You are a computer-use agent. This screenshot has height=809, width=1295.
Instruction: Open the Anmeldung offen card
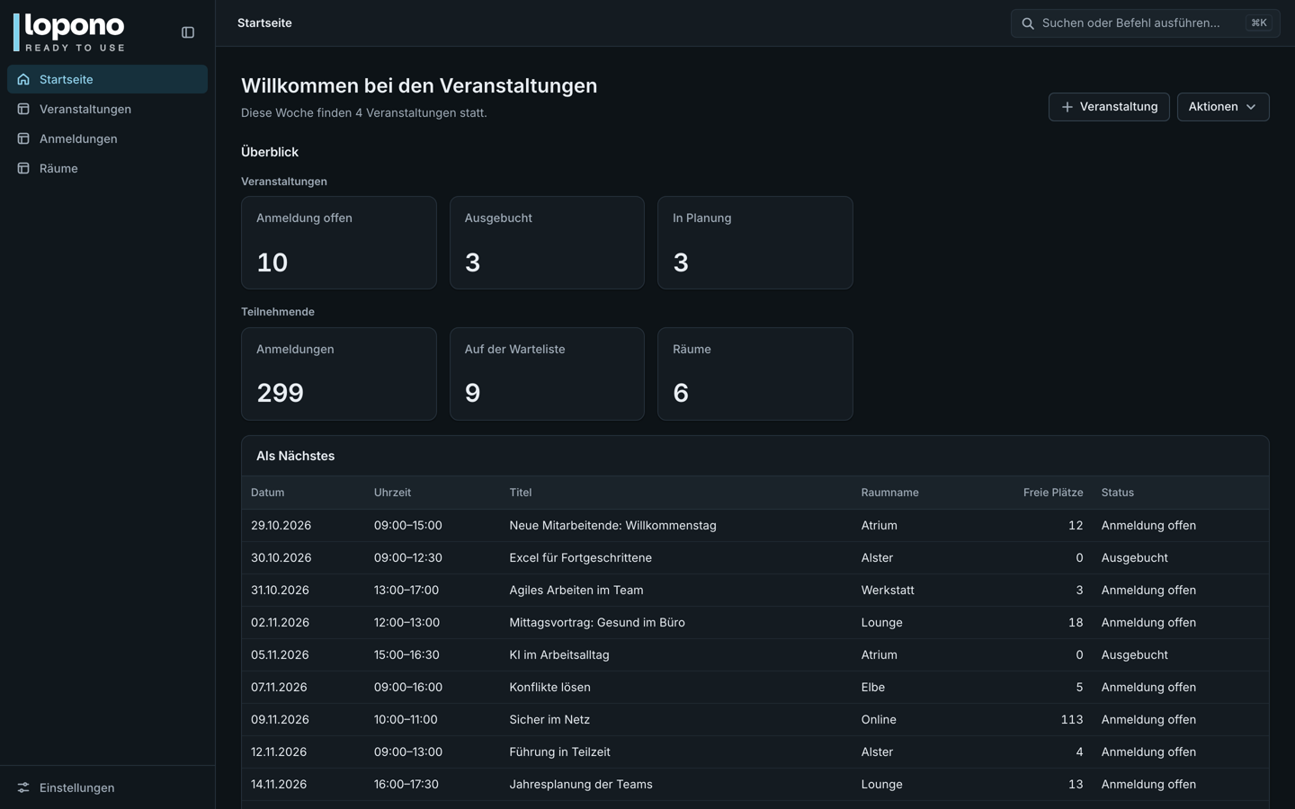pos(339,243)
